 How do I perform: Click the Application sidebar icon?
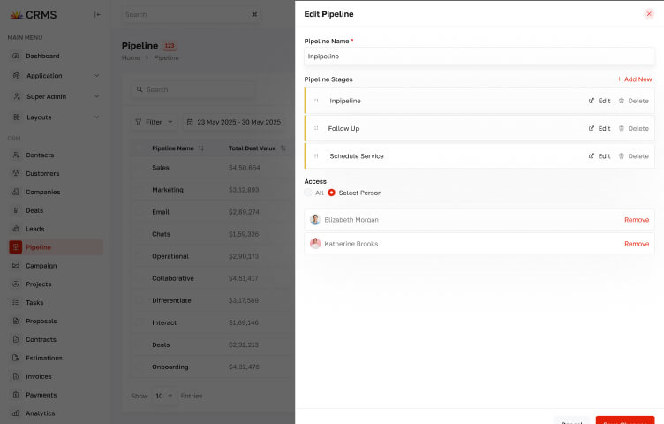tap(17, 76)
